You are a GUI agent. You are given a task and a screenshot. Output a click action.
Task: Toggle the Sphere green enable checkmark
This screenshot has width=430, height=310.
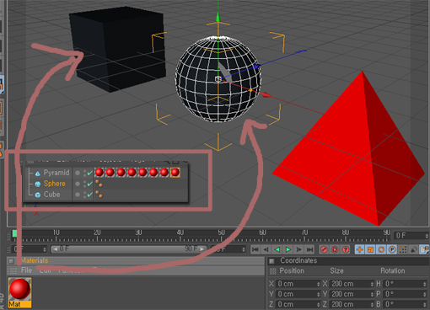tap(90, 184)
